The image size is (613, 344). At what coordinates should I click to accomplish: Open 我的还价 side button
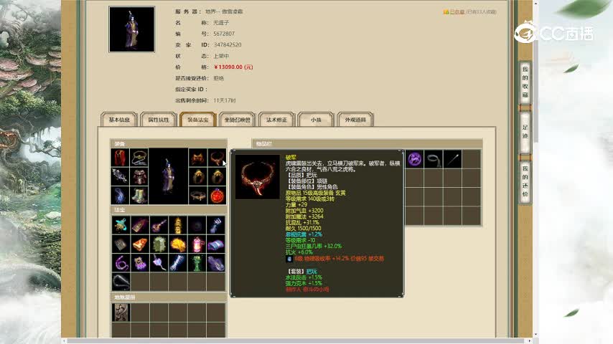click(x=525, y=181)
